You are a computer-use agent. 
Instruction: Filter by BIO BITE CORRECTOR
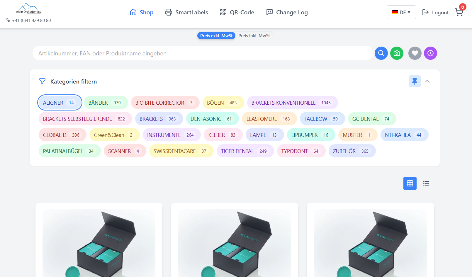(165, 103)
